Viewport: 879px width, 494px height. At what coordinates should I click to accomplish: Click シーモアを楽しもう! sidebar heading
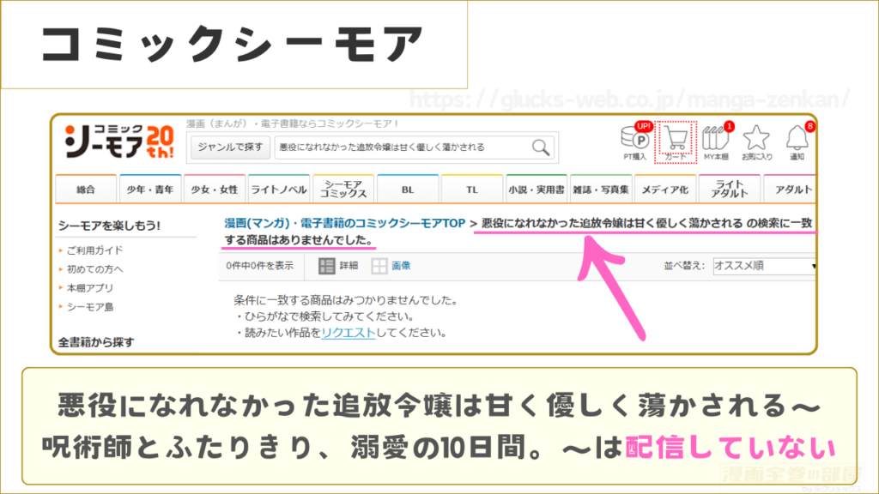(109, 226)
